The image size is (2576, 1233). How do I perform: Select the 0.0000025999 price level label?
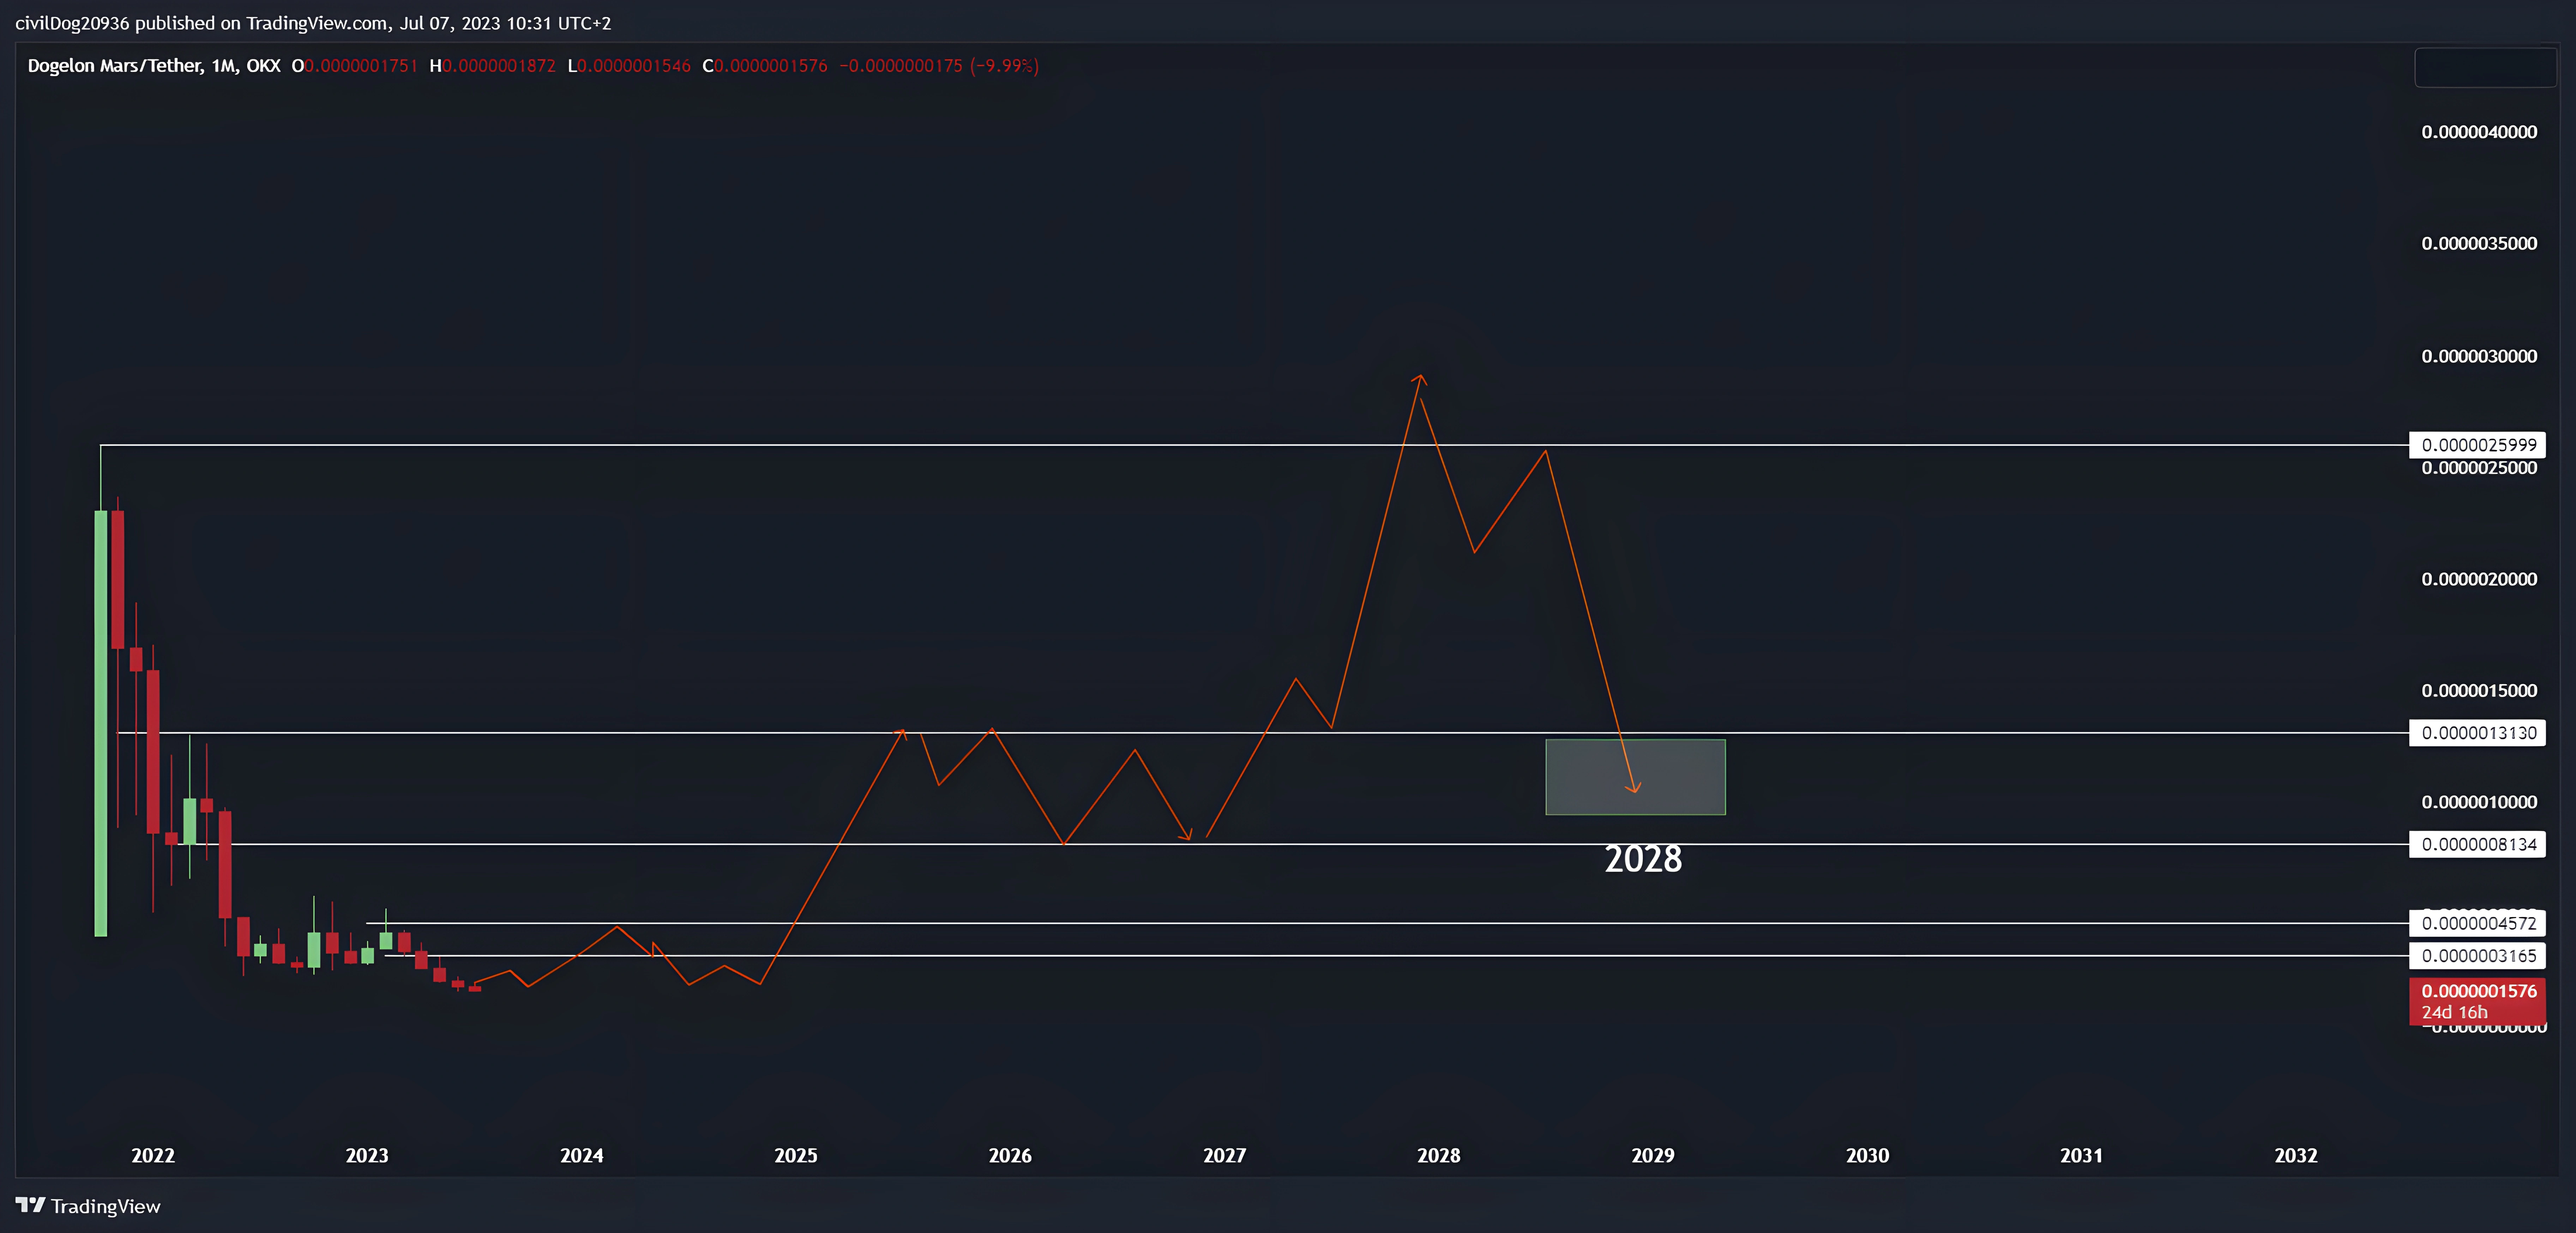click(2477, 445)
